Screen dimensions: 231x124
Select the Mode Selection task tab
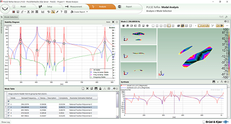11,17
